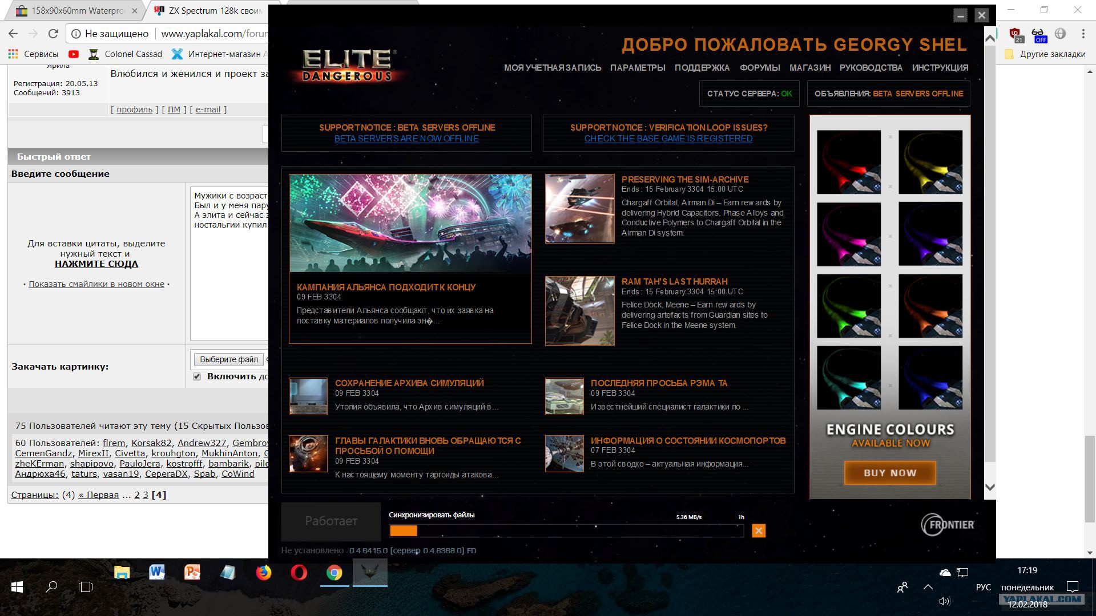This screenshot has width=1096, height=616.
Task: Switch to Chrome via the taskbar
Action: coord(335,573)
